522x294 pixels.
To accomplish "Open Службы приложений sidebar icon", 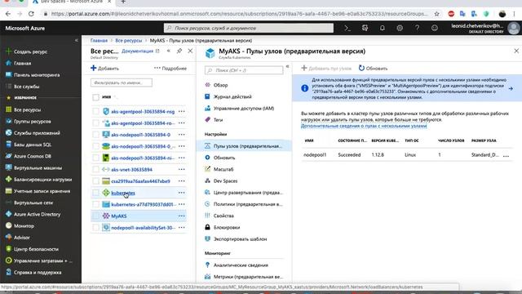I will point(9,132).
